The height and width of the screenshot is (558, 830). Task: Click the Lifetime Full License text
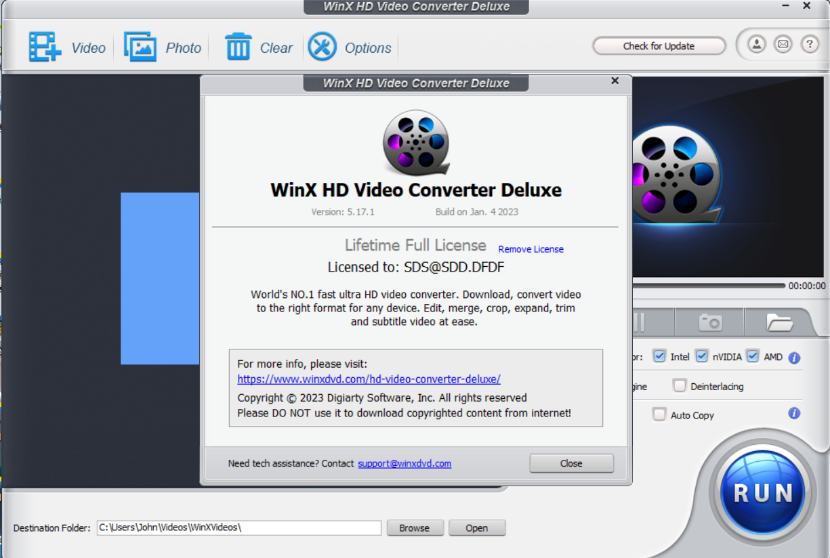415,245
